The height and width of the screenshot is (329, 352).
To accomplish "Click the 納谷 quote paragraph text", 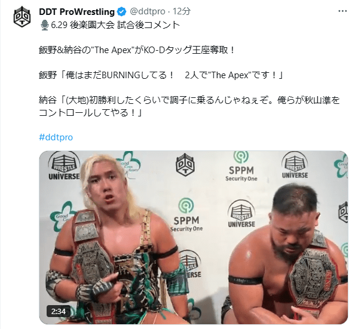I will tap(189, 106).
